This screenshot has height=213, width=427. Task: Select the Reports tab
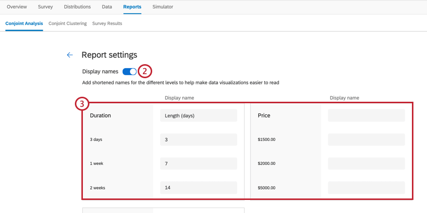pyautogui.click(x=132, y=7)
